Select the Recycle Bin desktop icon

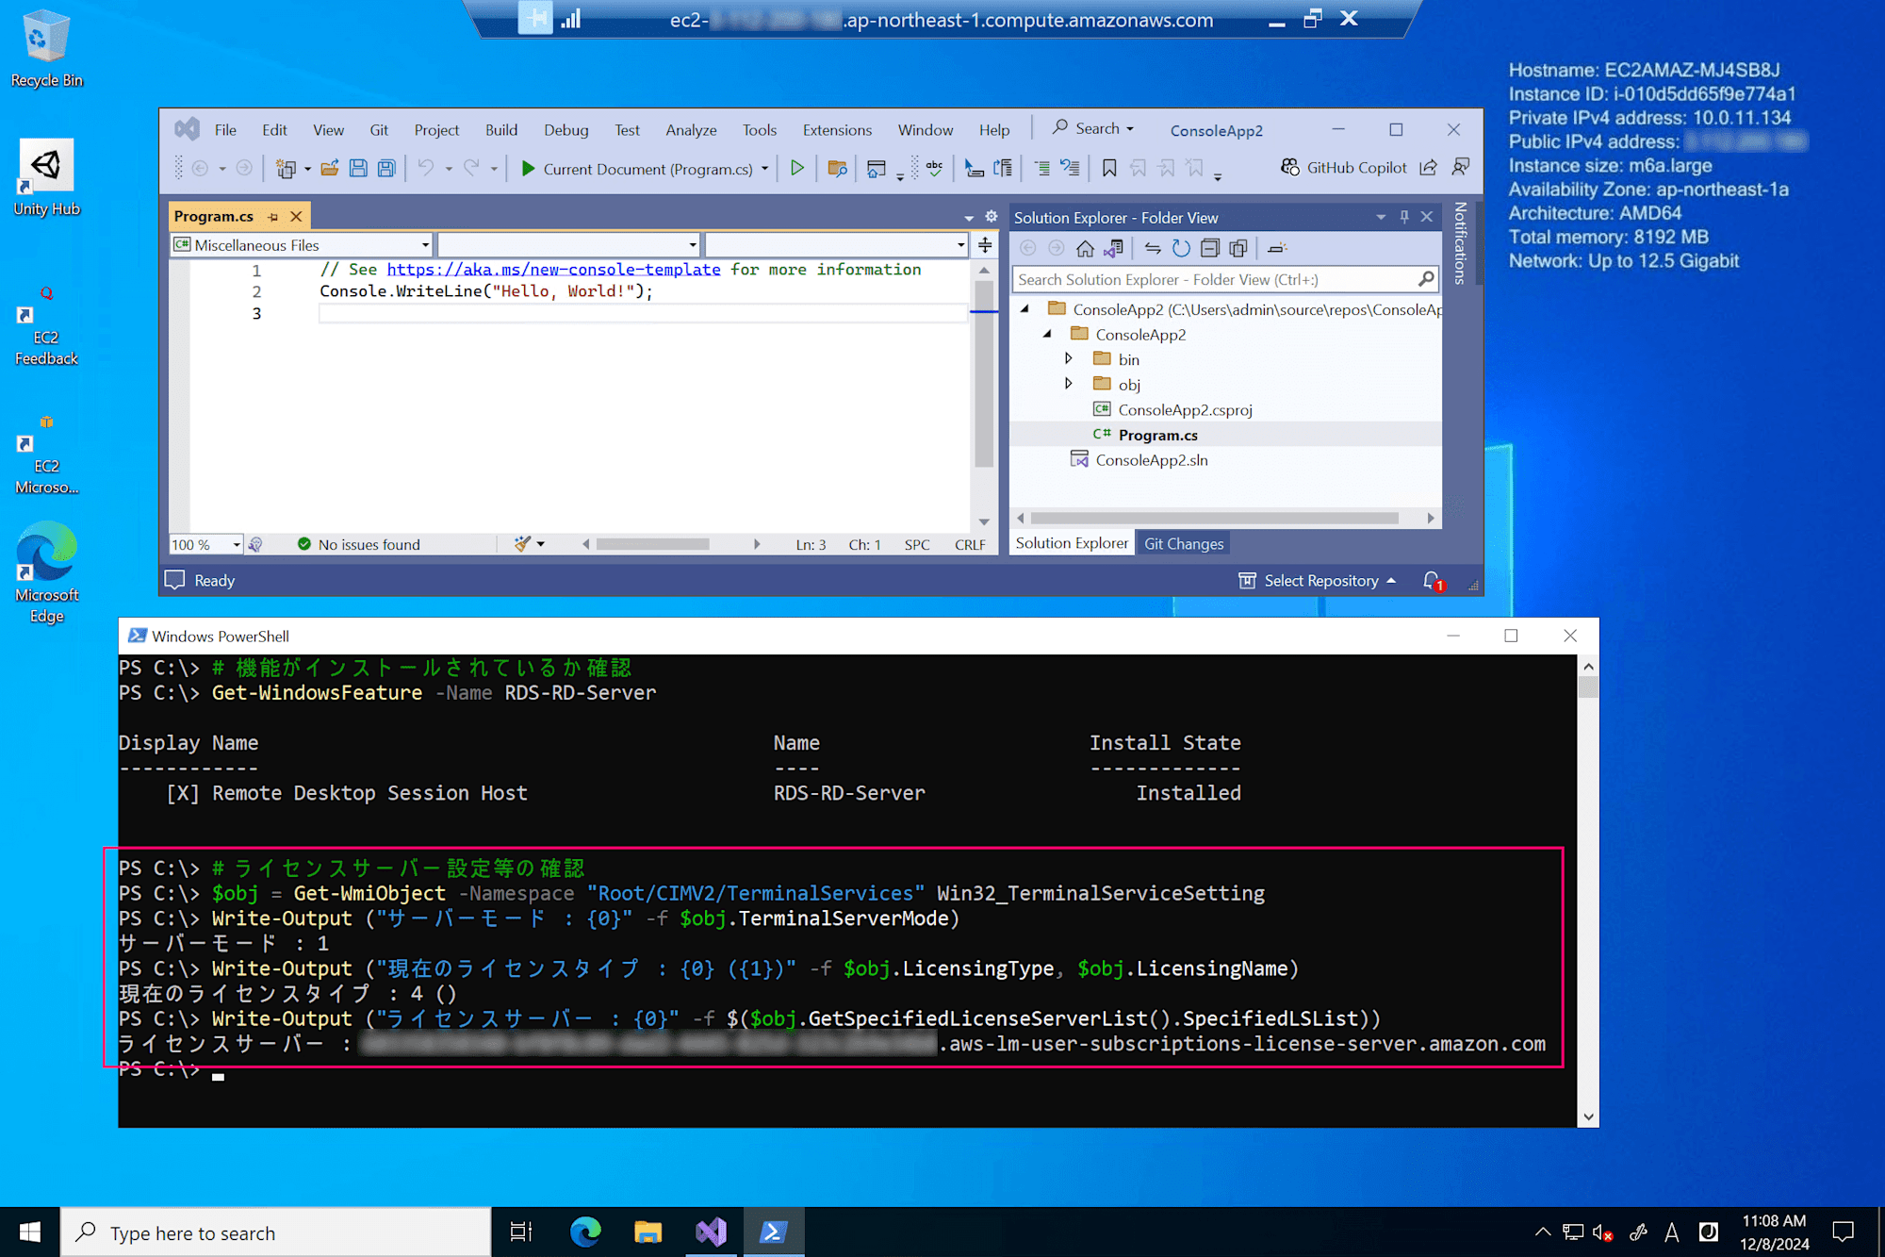(46, 49)
